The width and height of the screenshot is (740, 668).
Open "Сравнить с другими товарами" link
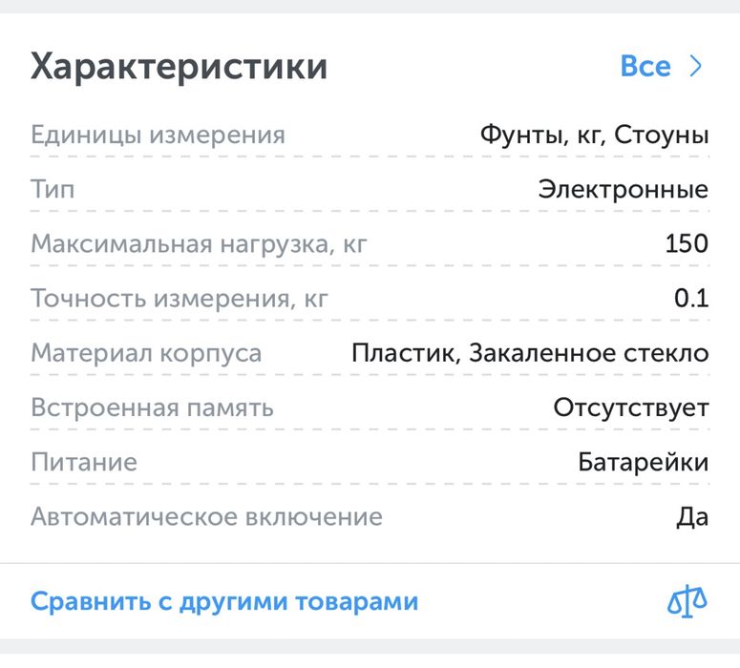(224, 602)
